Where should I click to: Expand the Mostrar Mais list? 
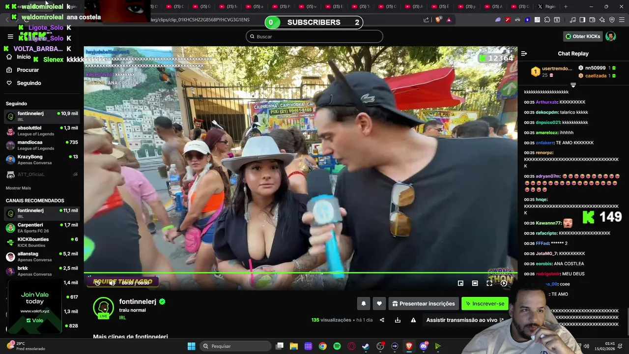pos(18,188)
